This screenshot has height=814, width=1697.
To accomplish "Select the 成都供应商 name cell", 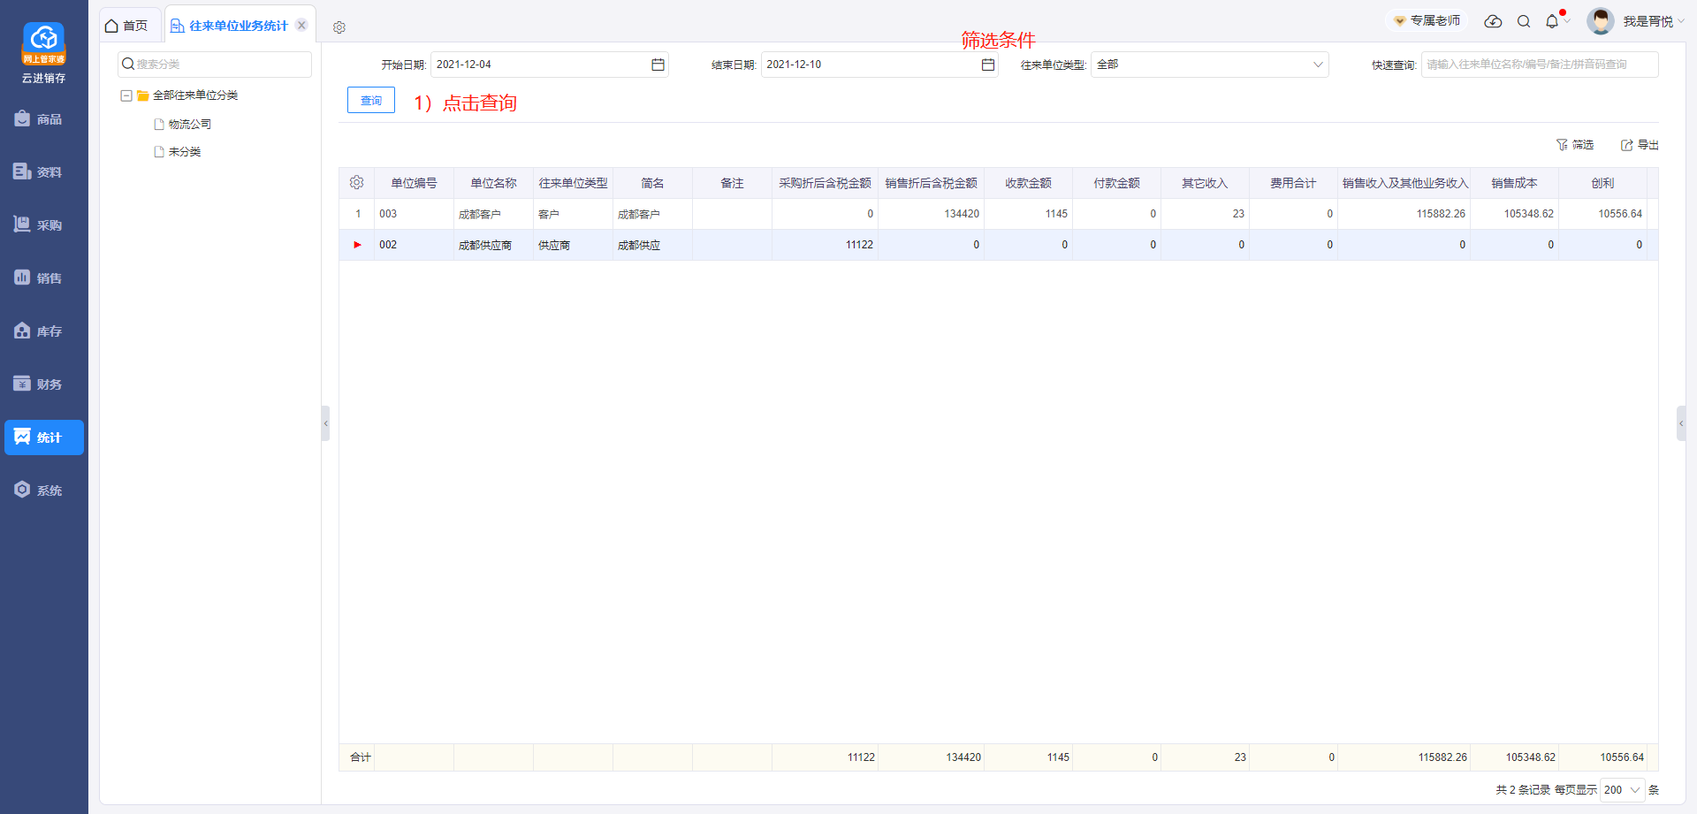I will click(493, 245).
